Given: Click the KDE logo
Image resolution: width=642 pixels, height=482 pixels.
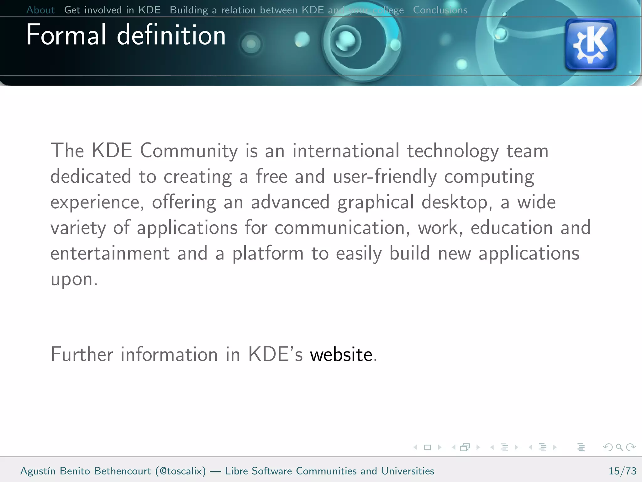Looking at the screenshot, I should 591,45.
